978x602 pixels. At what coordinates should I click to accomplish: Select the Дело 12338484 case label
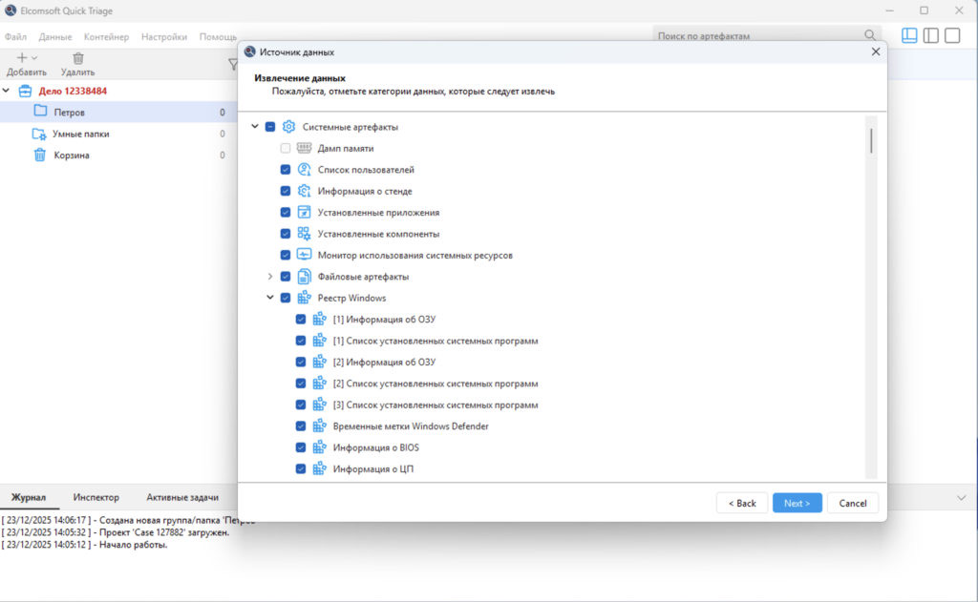73,91
